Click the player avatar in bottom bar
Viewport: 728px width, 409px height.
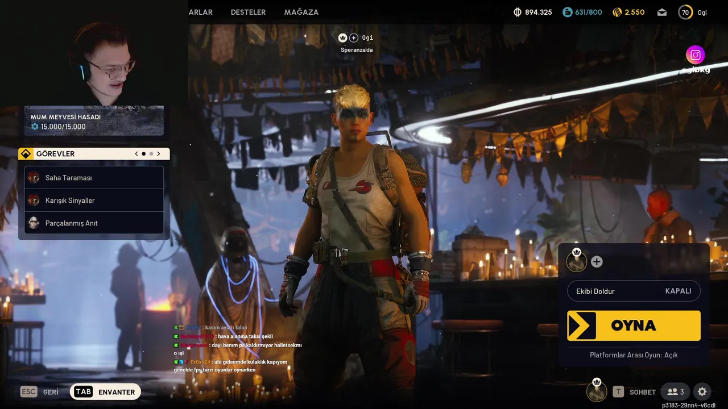point(597,391)
